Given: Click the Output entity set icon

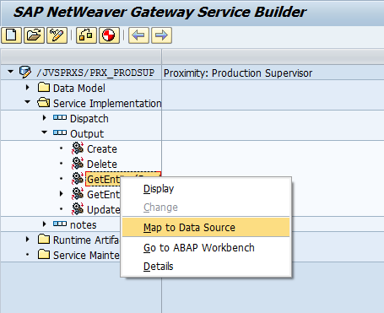Looking at the screenshot, I should 60,132.
